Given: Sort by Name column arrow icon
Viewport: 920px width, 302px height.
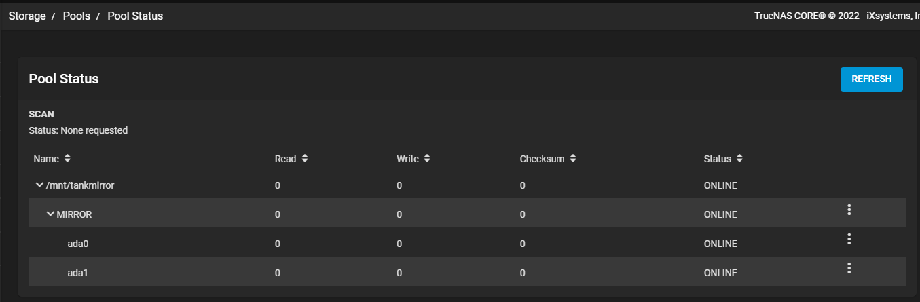Looking at the screenshot, I should pyautogui.click(x=67, y=159).
